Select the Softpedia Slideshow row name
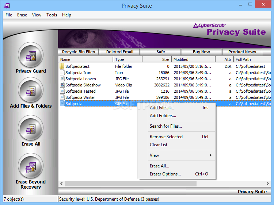The width and height of the screenshot is (274, 205). click(83, 85)
